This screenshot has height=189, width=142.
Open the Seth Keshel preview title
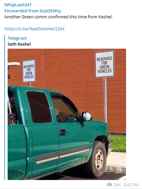click(19, 44)
